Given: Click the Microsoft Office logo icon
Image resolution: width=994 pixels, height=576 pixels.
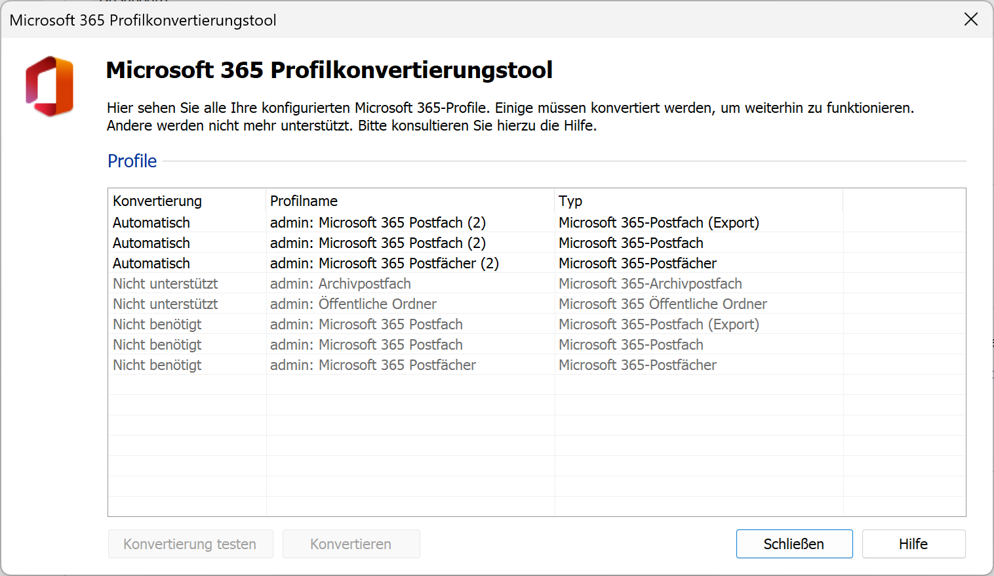Looking at the screenshot, I should click(50, 87).
